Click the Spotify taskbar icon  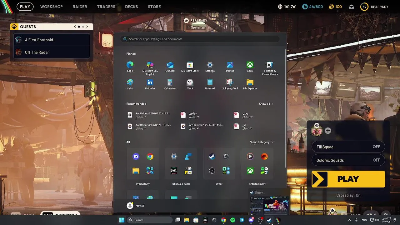pos(232,220)
